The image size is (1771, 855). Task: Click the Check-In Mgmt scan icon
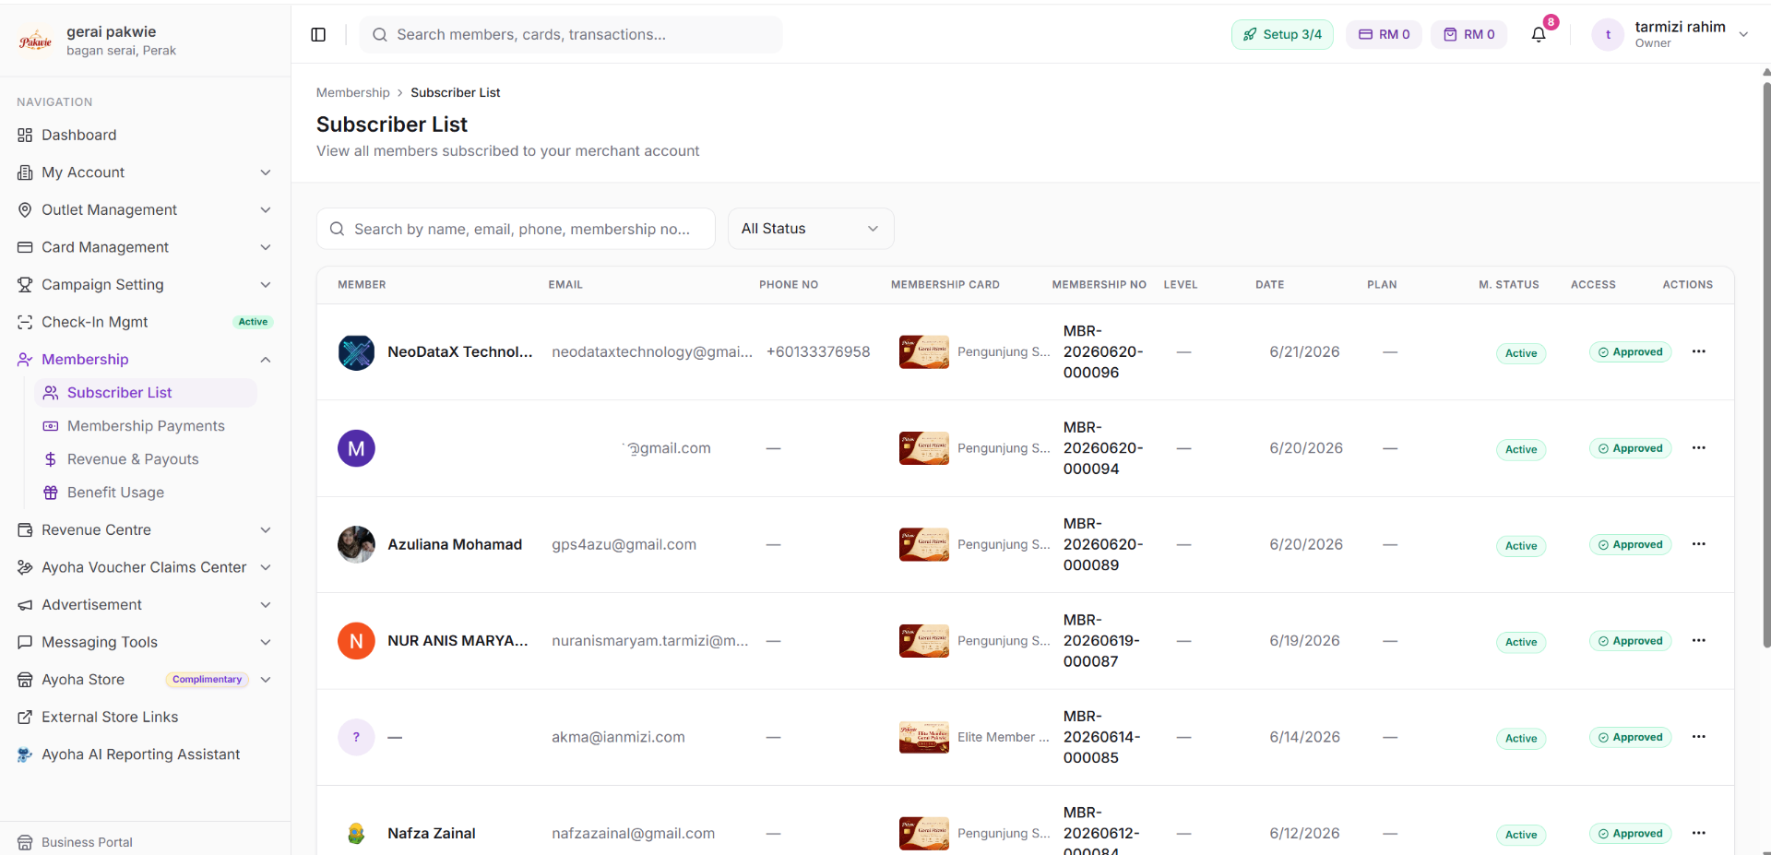tap(25, 322)
